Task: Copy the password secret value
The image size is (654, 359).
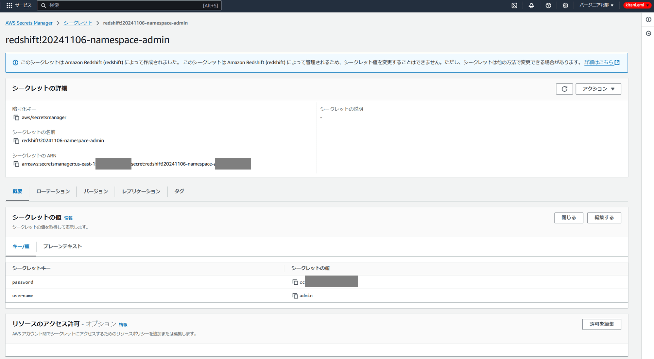Action: 295,282
